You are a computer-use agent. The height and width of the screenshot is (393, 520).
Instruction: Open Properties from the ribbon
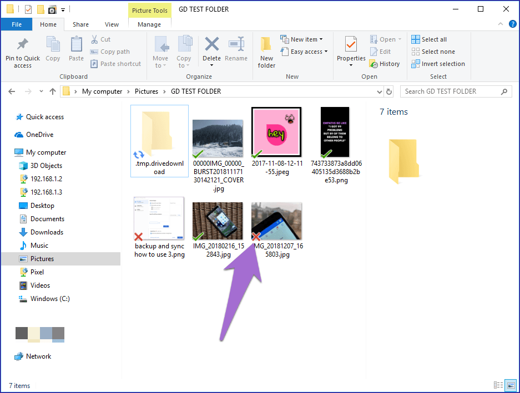(351, 49)
